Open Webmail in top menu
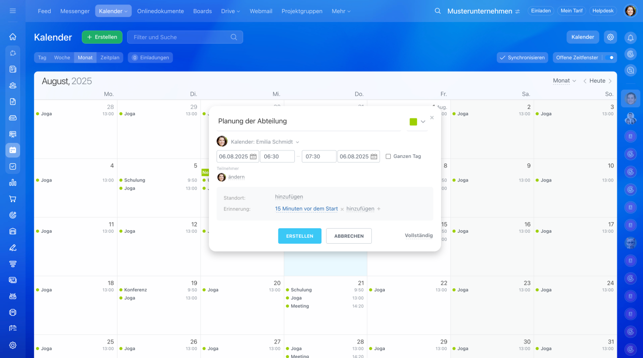This screenshot has width=643, height=358. pyautogui.click(x=261, y=11)
